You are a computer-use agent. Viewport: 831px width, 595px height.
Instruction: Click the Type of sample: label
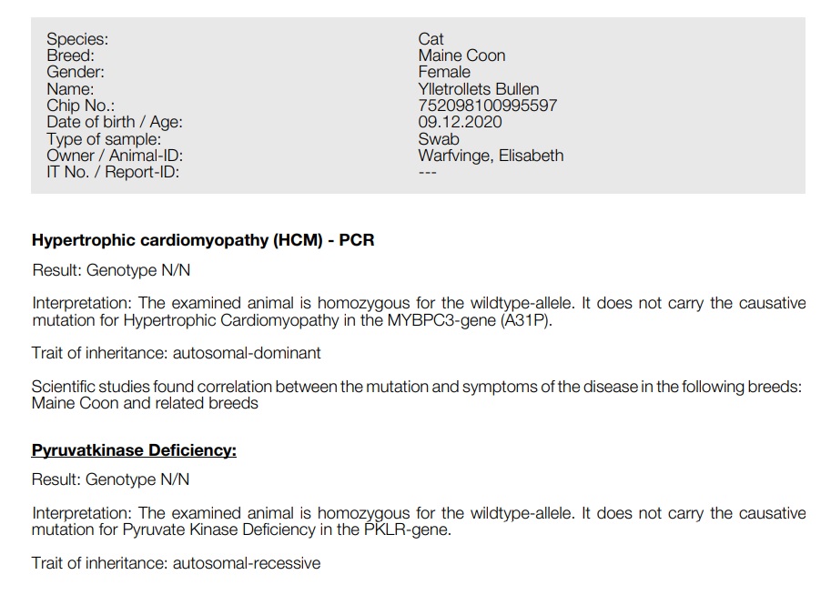tap(104, 139)
